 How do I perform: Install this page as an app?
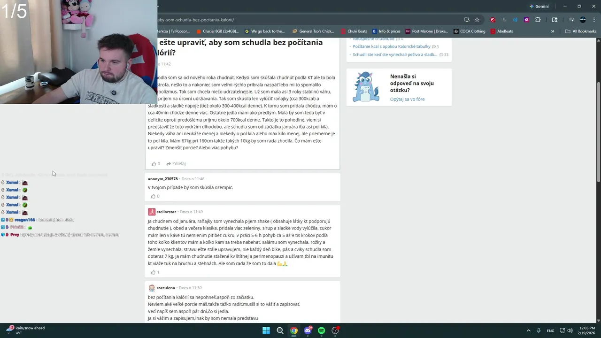[x=467, y=20]
